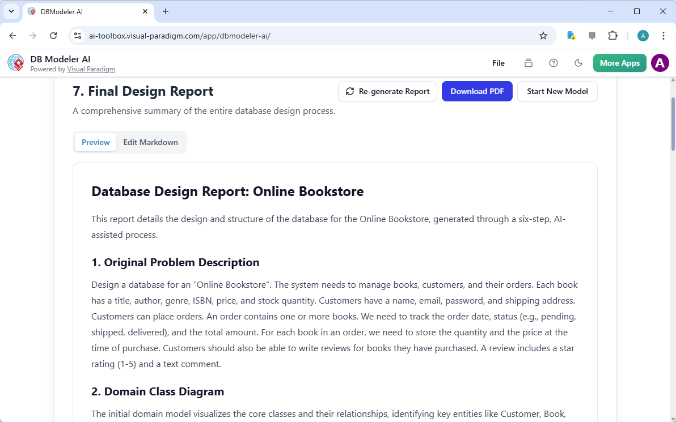
Task: Open site permissions via the address bar icon
Action: point(78,35)
